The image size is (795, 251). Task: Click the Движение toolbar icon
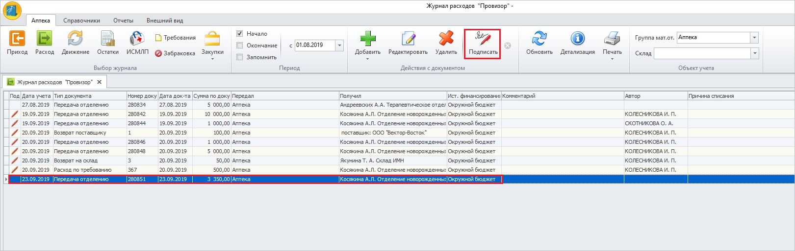[76, 39]
